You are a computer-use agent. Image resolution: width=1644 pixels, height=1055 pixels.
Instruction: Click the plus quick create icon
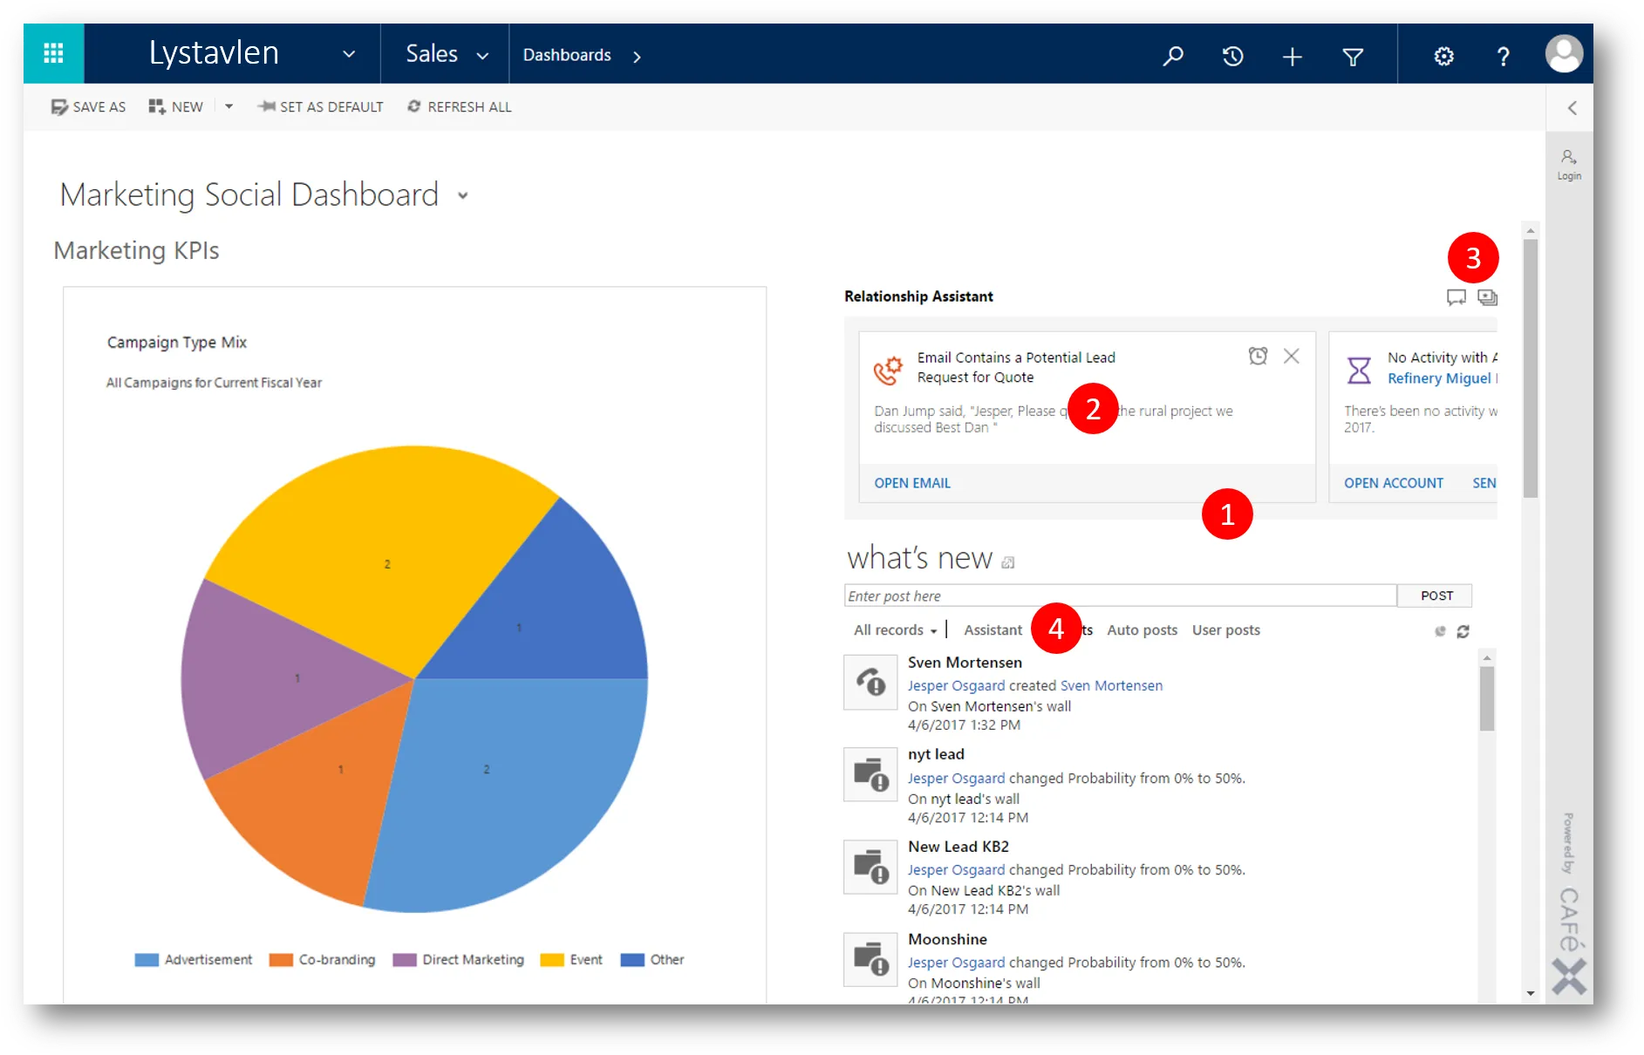[1292, 57]
